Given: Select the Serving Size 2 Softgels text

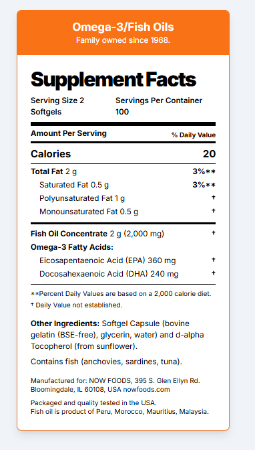Looking at the screenshot, I should tap(57, 106).
